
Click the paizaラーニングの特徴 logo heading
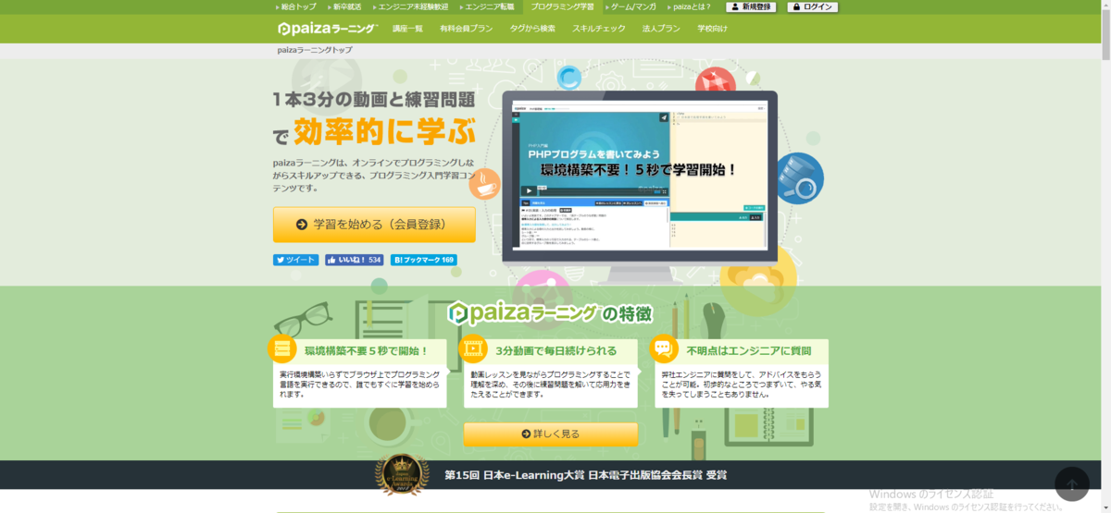(551, 312)
